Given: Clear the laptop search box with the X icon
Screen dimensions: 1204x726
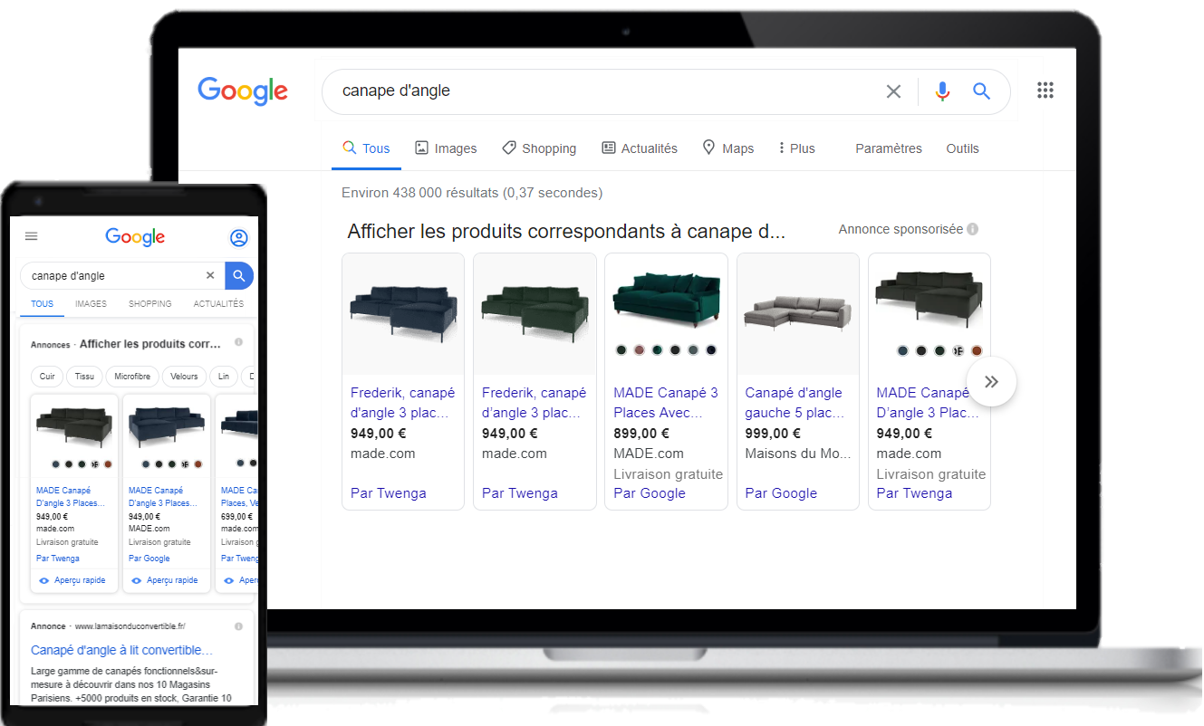Looking at the screenshot, I should [x=893, y=91].
